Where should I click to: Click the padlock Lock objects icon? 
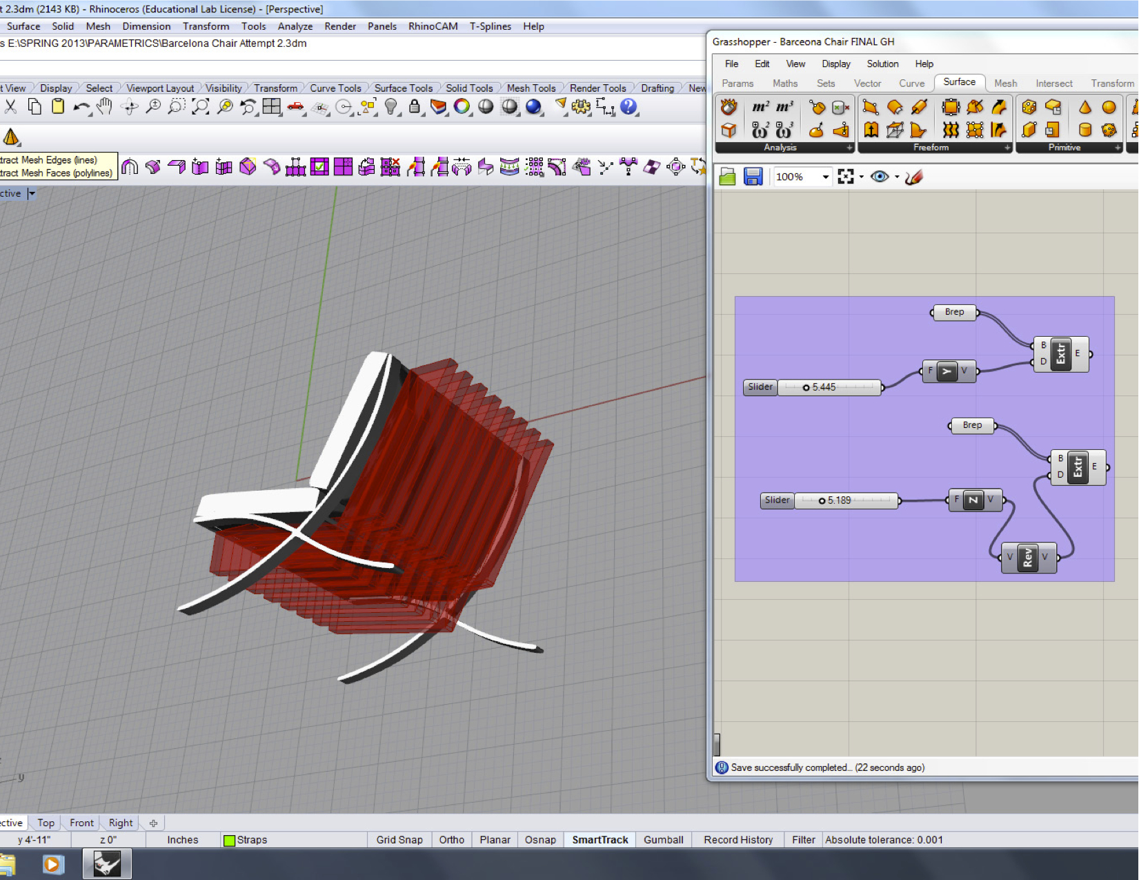tap(415, 107)
